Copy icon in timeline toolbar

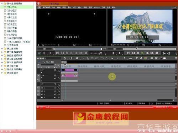point(88,58)
